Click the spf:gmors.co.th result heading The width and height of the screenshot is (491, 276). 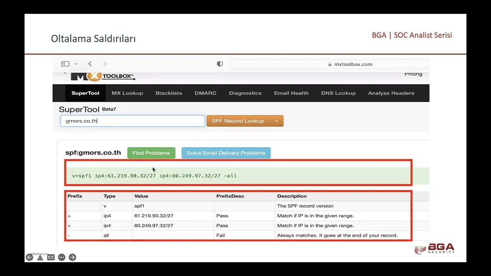93,153
